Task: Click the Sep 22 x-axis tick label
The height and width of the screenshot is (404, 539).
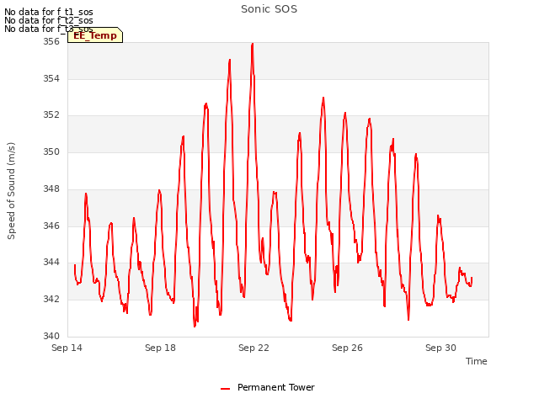Action: click(253, 348)
